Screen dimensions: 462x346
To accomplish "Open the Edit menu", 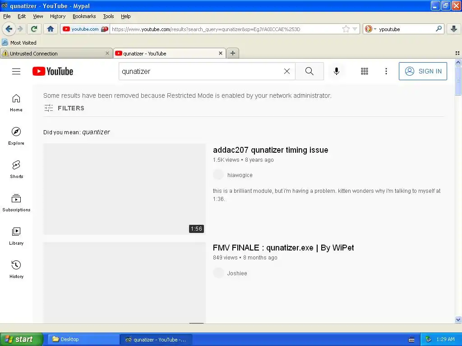I will pos(22,16).
